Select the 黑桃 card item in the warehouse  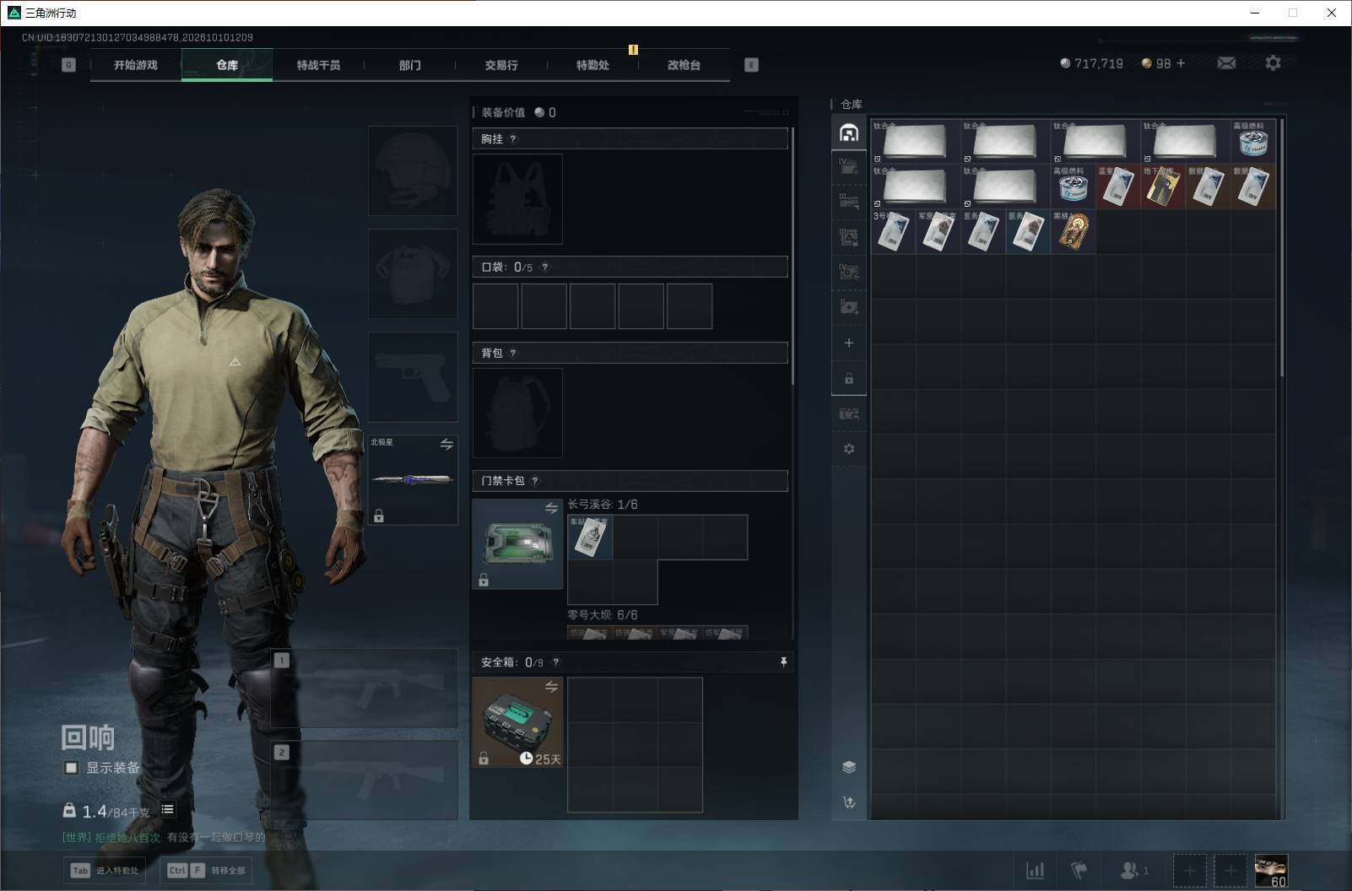(x=1073, y=231)
